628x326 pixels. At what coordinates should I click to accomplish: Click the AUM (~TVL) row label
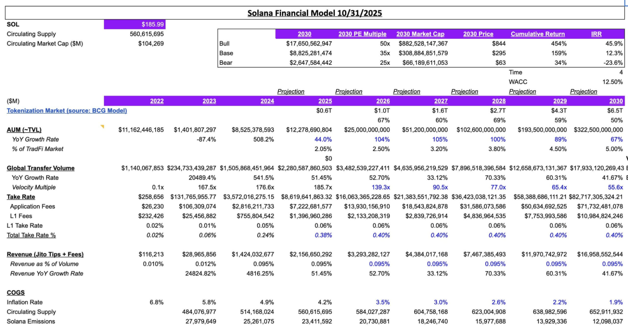(24, 130)
